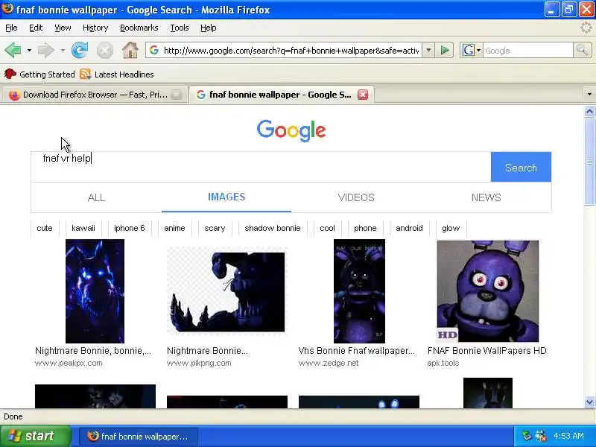
Task: Open the peakpx Nightmare Bonnie thumbnail
Action: pyautogui.click(x=95, y=291)
